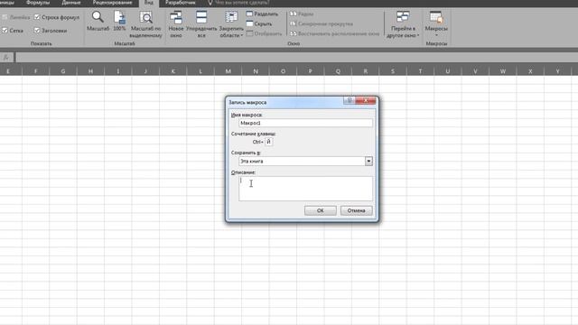
Task: Select column Q header
Action: coord(338,71)
